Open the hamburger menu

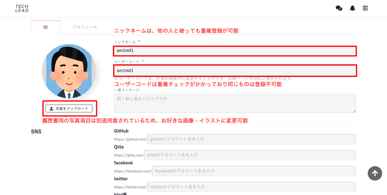[x=365, y=8]
